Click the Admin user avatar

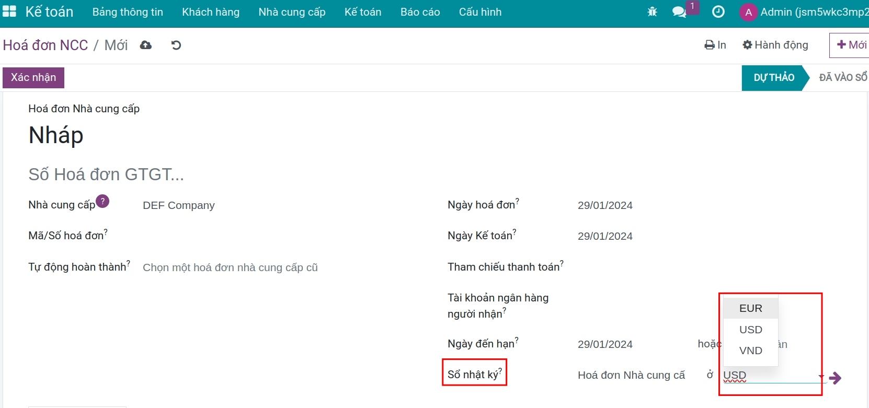[748, 12]
